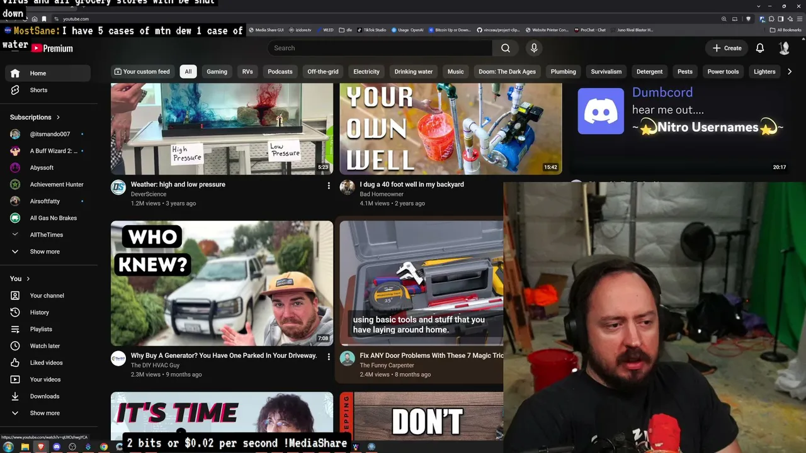Open the 'Your Own Well' video thumbnail
Viewport: 806px width, 453px height.
click(451, 128)
